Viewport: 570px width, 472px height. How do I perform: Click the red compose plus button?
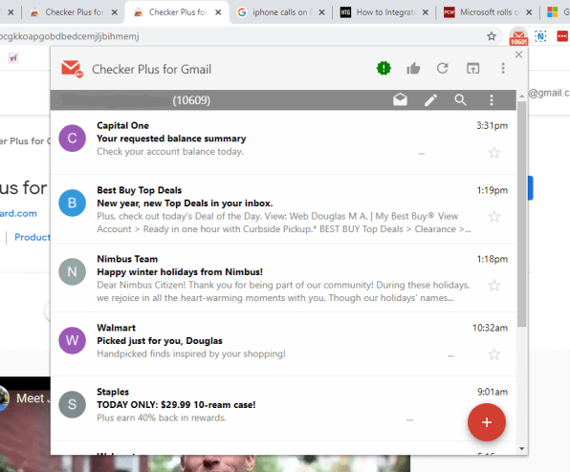click(487, 422)
